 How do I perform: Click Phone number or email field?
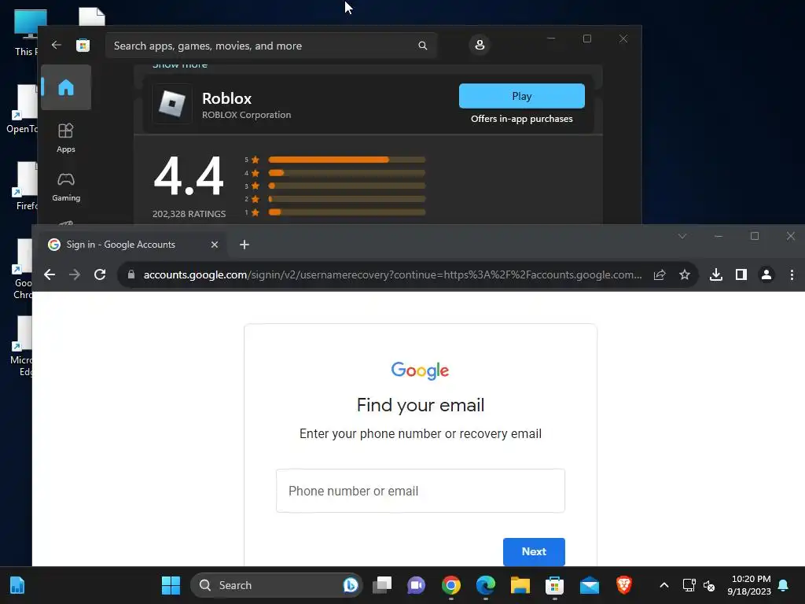click(421, 491)
